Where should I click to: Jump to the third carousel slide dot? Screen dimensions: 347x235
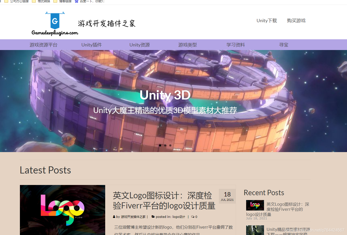170,145
